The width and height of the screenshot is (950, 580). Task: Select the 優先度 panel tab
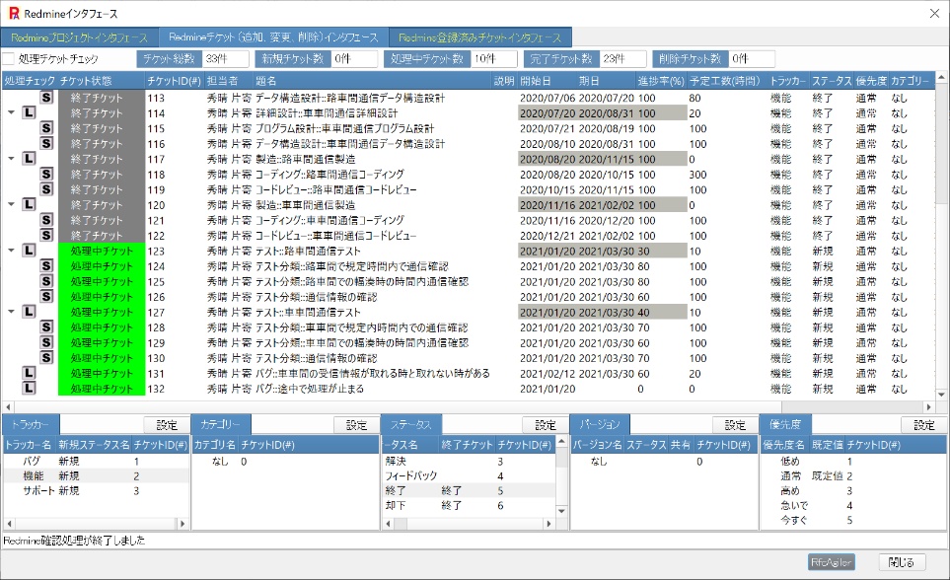[x=785, y=424]
